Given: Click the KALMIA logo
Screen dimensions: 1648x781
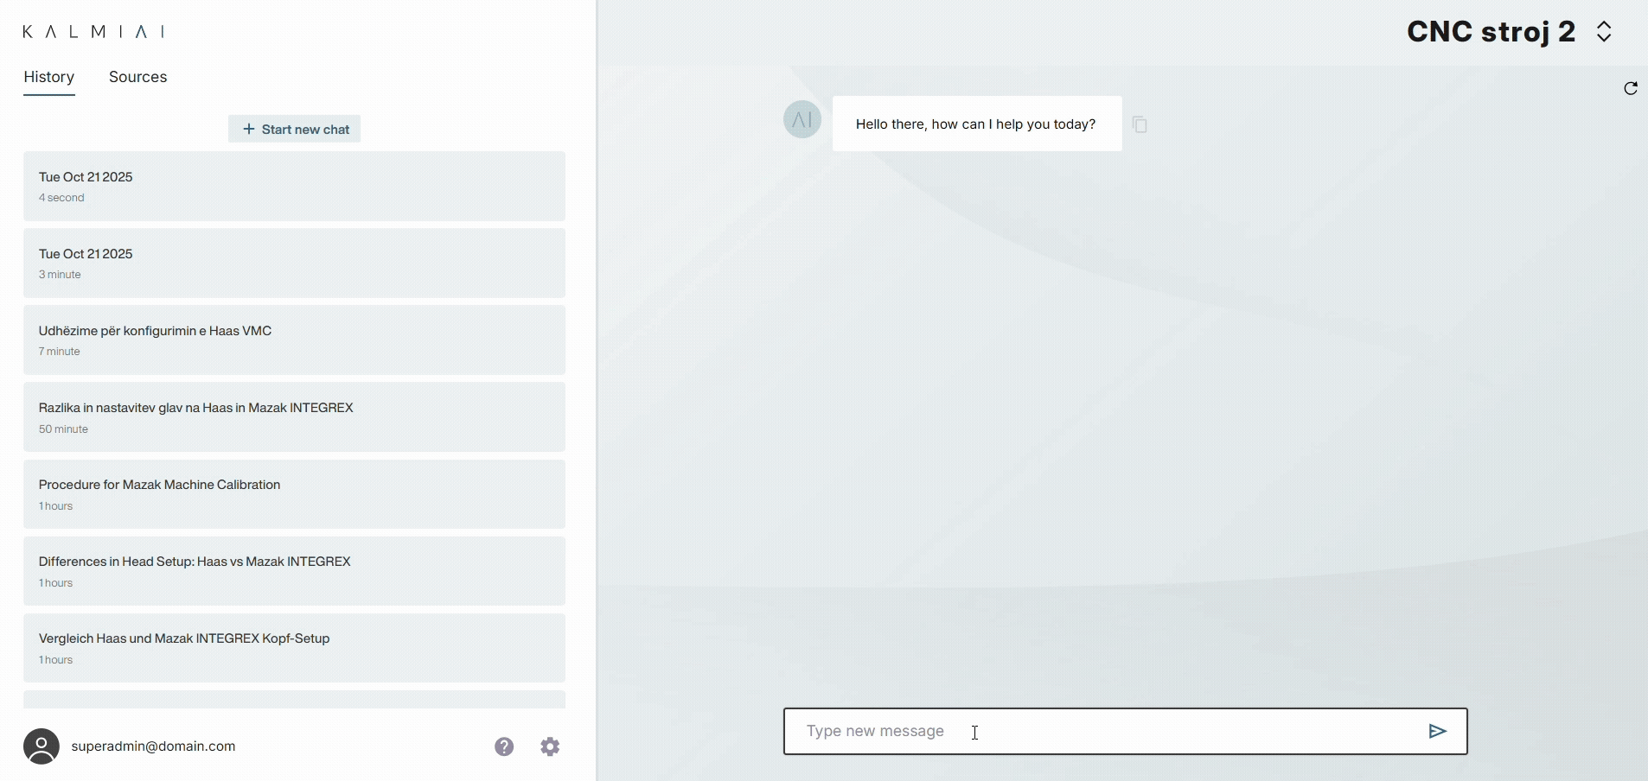Looking at the screenshot, I should pos(93,32).
